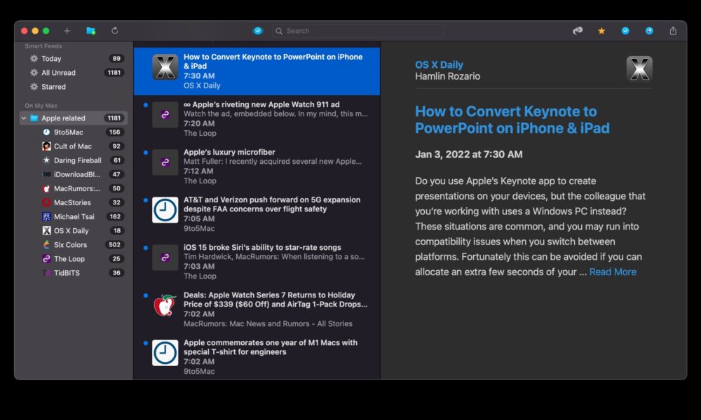Refresh all feeds with the reload icon
701x420 pixels.
point(115,31)
